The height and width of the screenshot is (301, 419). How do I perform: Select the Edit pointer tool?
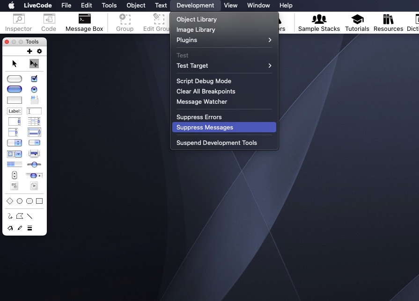[x=34, y=64]
